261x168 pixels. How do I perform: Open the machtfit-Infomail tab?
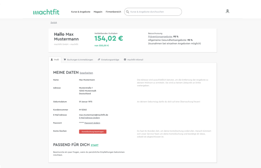135,60
